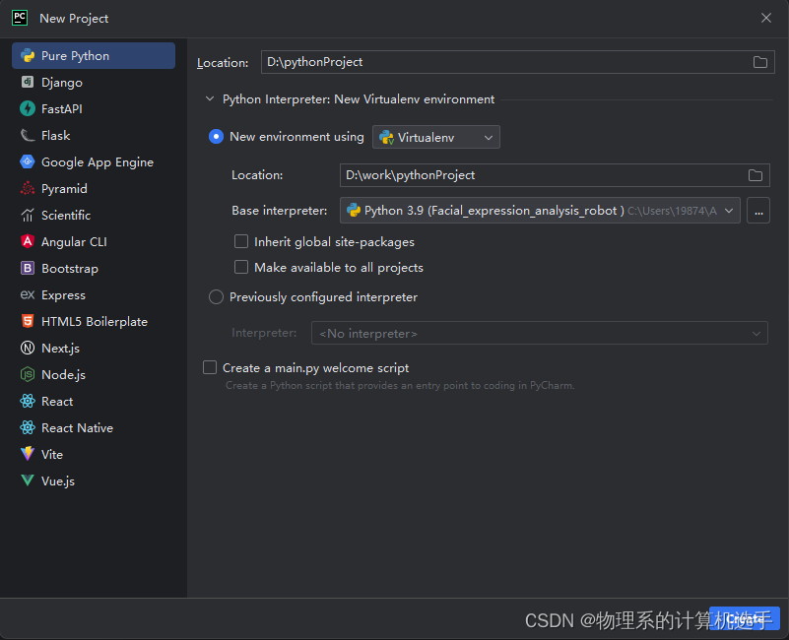Check Make available to all projects
The width and height of the screenshot is (789, 640).
click(241, 267)
